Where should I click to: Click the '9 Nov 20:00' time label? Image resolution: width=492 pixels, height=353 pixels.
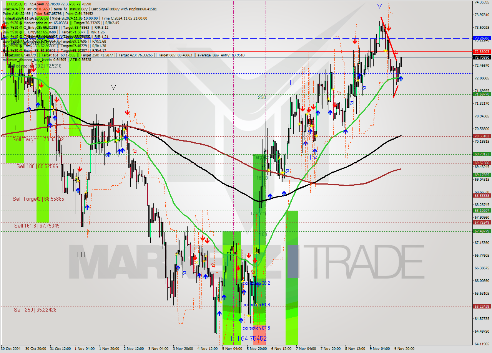point(404,349)
